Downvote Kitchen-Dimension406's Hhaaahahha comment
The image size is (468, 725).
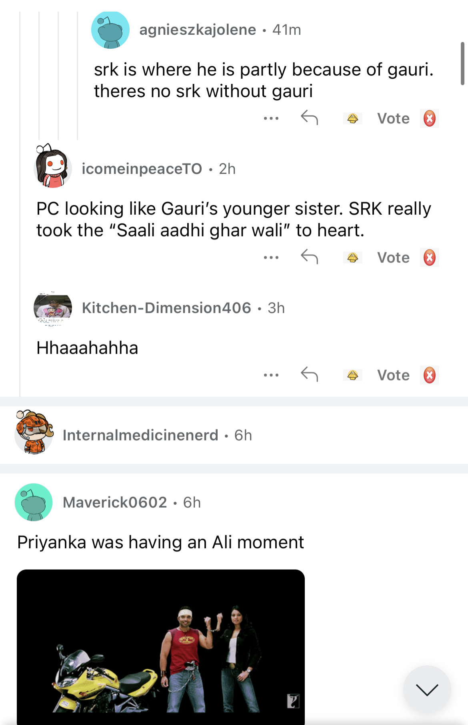429,375
